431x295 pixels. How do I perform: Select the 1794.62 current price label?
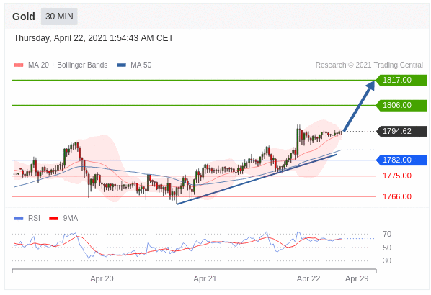(401, 131)
